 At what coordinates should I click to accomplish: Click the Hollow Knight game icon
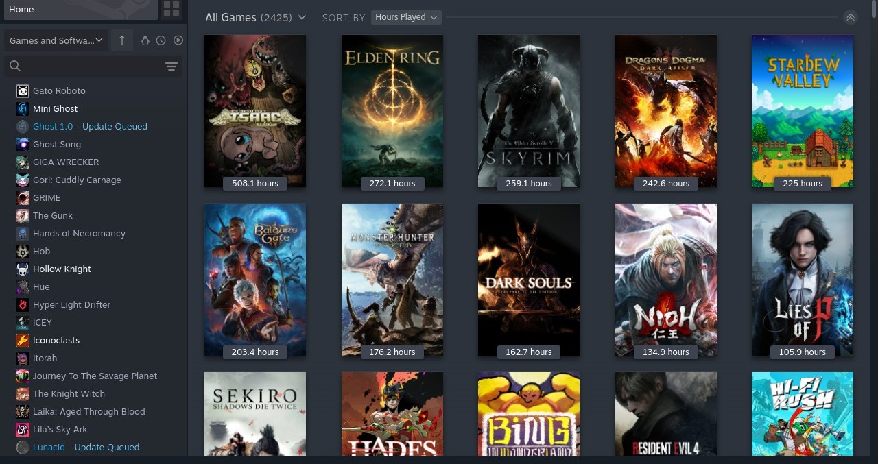pos(23,269)
